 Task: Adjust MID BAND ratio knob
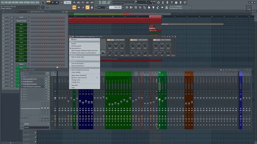point(139,45)
